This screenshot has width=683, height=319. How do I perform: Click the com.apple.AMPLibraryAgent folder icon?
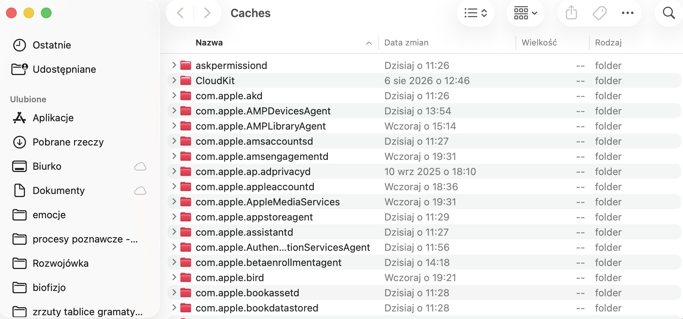coord(186,126)
